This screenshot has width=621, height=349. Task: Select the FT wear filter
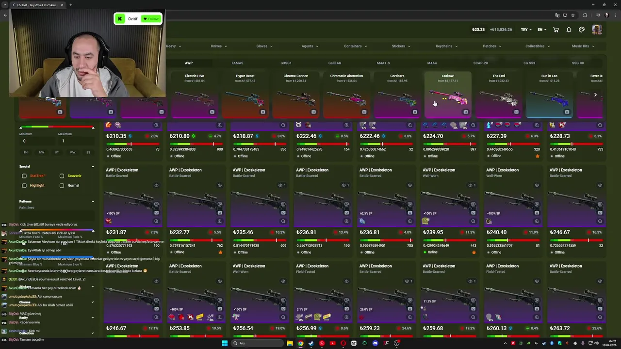click(x=57, y=152)
